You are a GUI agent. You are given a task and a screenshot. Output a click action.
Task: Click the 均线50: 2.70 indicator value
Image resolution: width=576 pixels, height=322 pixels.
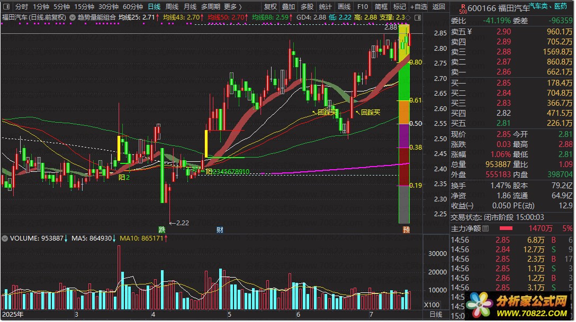[226, 17]
